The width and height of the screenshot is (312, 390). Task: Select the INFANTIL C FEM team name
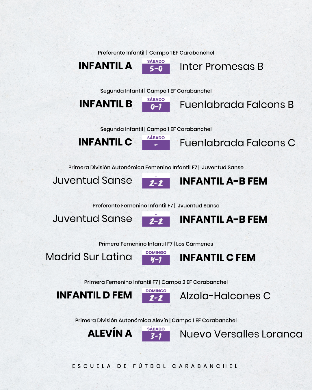coord(218,258)
